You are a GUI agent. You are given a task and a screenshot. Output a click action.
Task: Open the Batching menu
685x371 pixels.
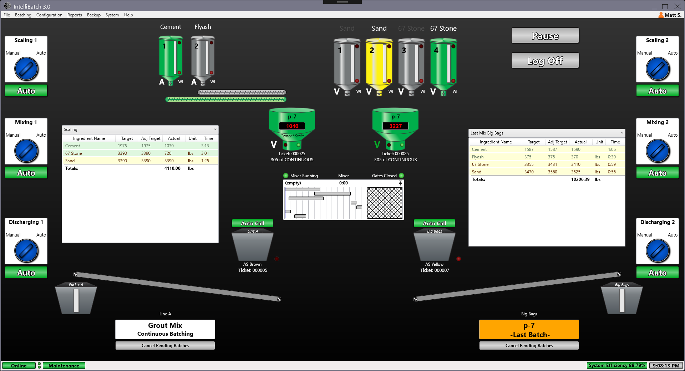(23, 15)
